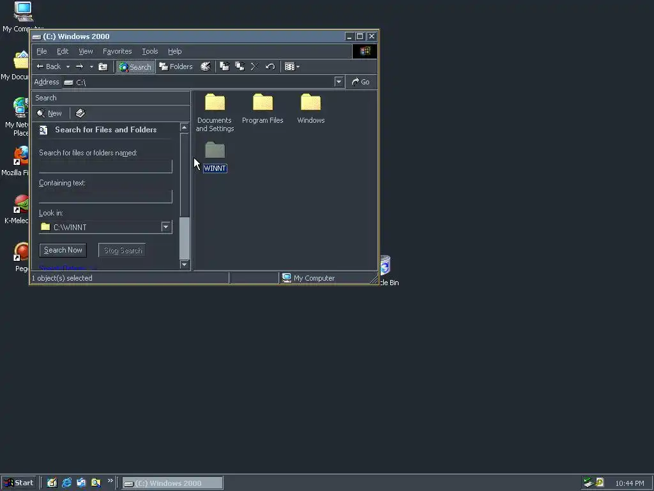654x491 pixels.
Task: Launch Outlook Express from quick launch
Action: pos(81,483)
